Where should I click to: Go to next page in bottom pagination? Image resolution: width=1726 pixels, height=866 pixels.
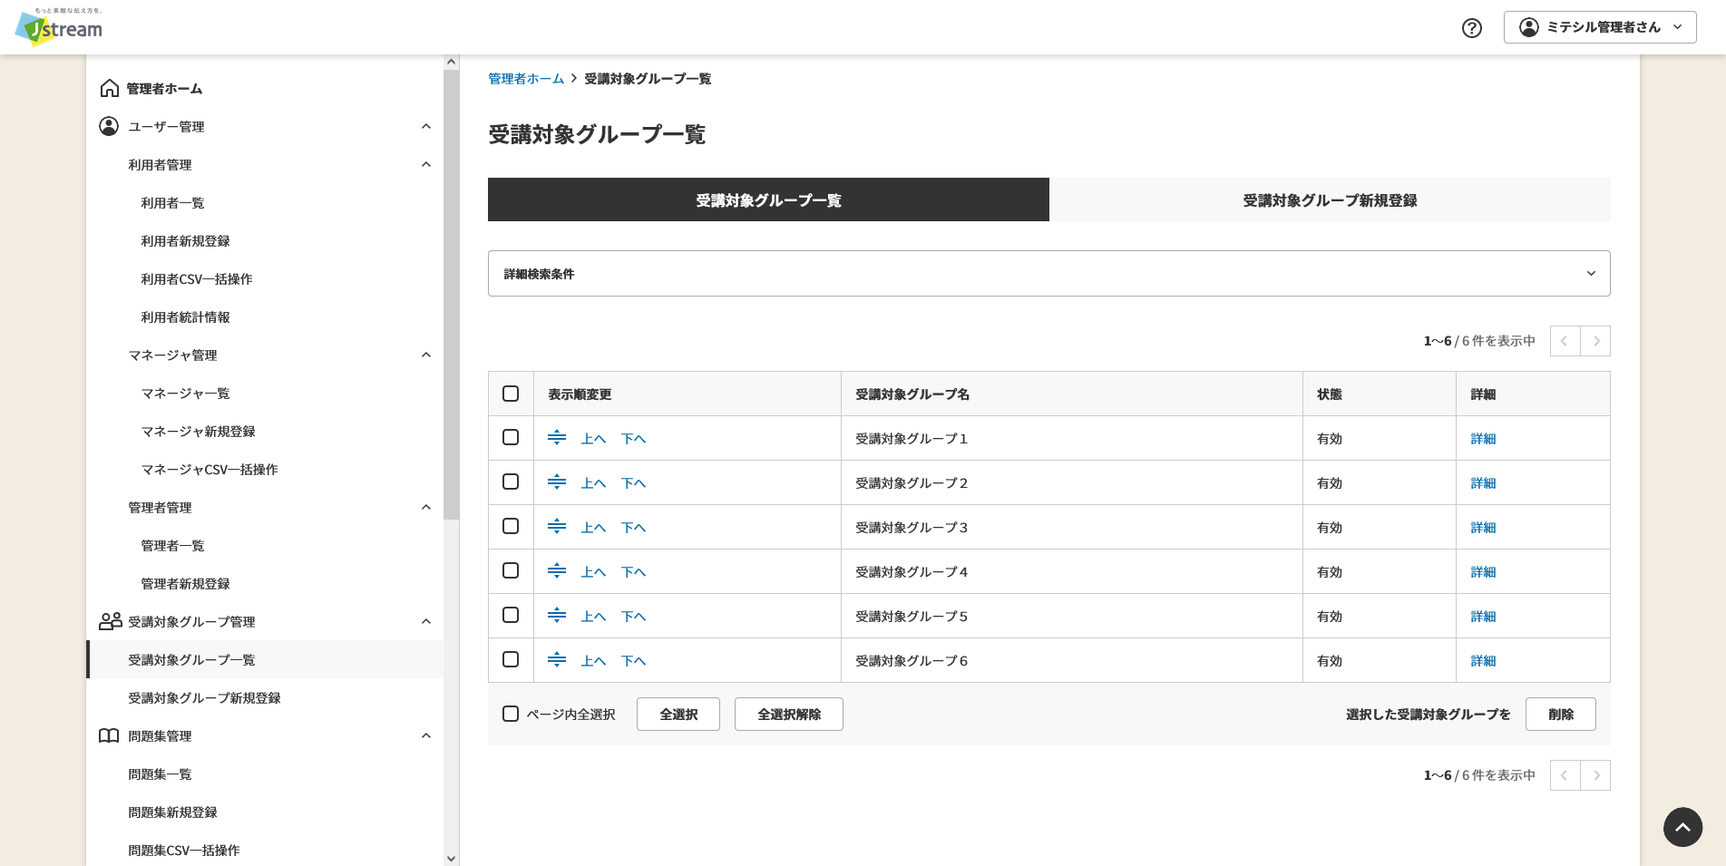coord(1595,775)
